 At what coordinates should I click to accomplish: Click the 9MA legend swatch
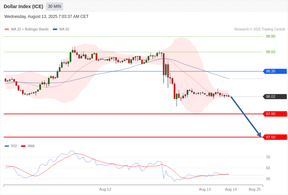23,146
